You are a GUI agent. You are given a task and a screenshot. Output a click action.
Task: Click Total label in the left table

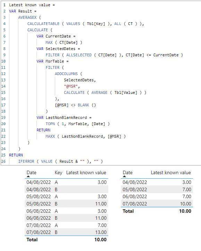tap(32, 240)
